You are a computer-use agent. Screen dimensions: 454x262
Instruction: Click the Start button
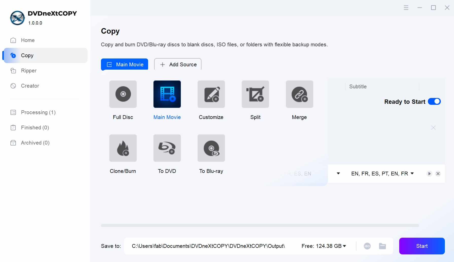(x=422, y=246)
